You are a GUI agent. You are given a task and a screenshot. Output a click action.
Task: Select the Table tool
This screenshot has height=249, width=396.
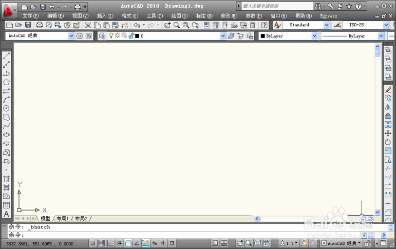(6, 205)
